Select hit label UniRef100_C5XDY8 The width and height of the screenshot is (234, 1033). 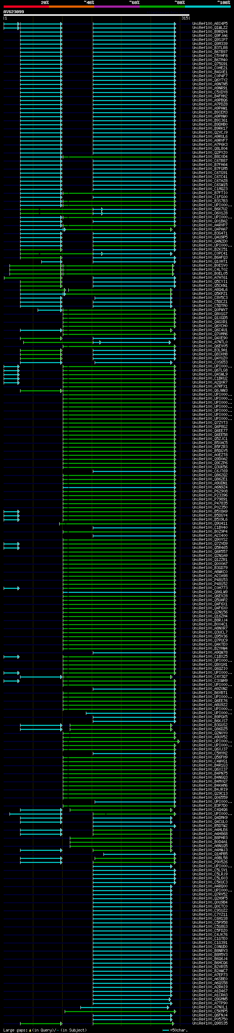pyautogui.click(x=210, y=92)
